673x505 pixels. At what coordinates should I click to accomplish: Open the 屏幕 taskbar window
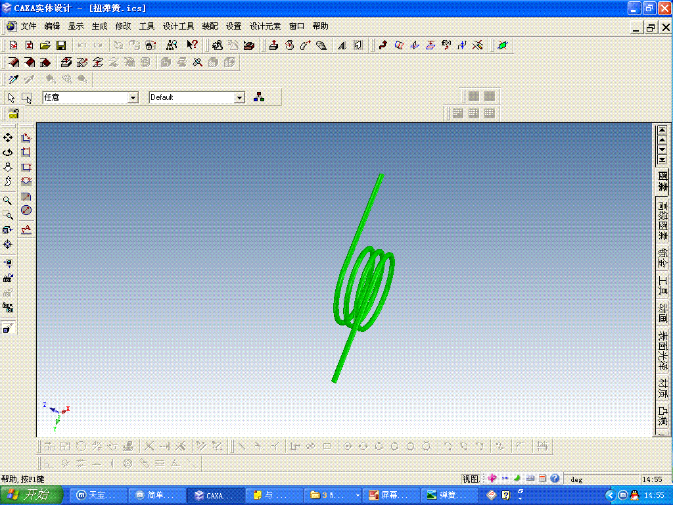390,495
